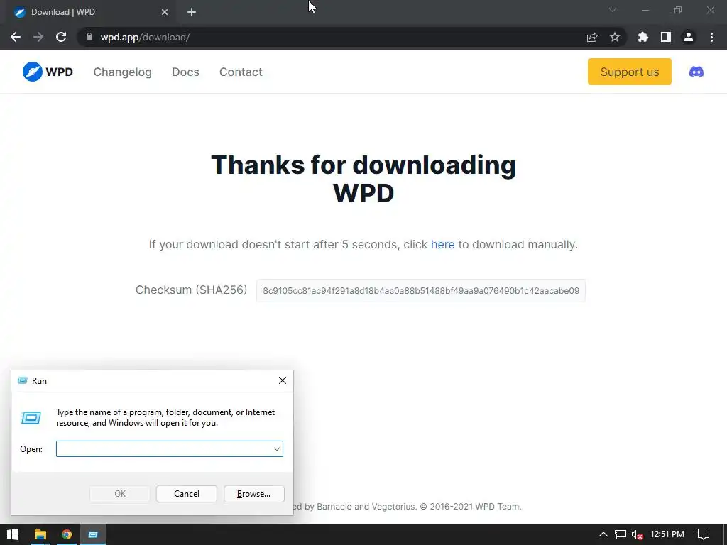Open muted volume tray icon

pyautogui.click(x=637, y=534)
